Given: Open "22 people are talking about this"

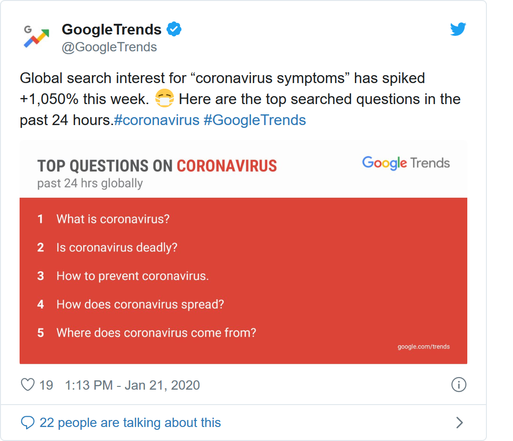Looking at the screenshot, I should point(130,423).
